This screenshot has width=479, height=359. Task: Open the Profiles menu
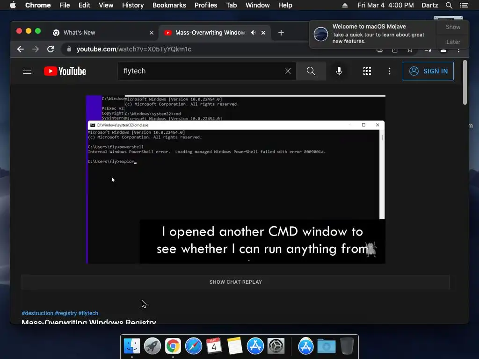tap(206, 5)
